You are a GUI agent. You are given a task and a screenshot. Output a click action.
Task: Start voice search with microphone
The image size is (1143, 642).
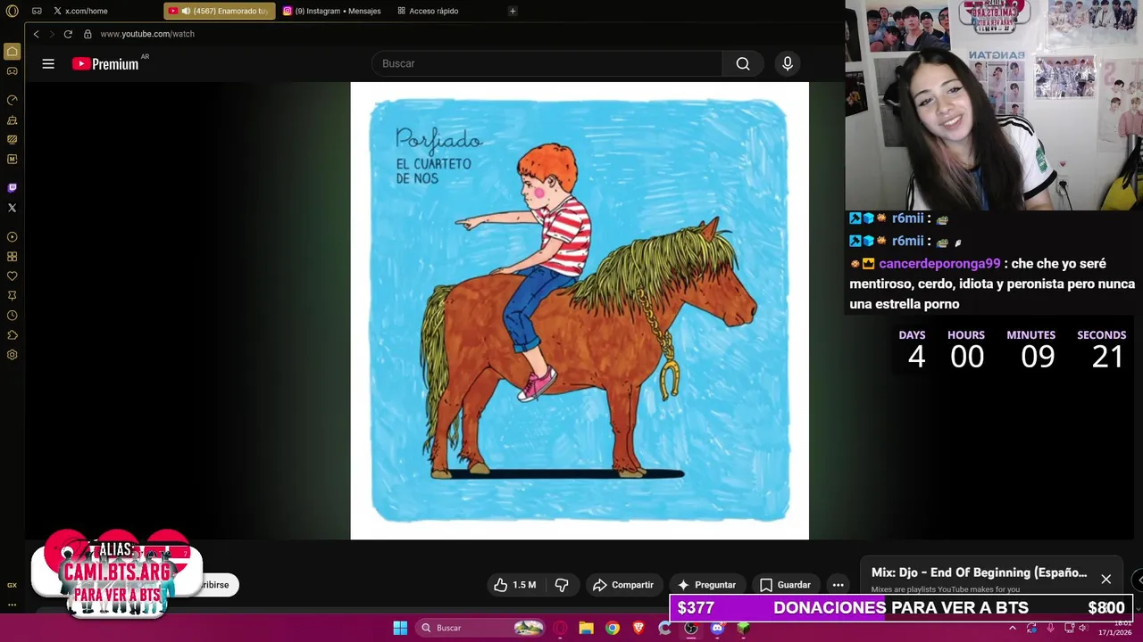[x=787, y=63]
